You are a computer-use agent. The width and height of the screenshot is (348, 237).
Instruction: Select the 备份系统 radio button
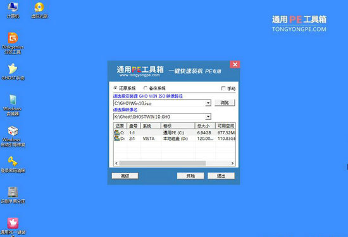(x=145, y=88)
